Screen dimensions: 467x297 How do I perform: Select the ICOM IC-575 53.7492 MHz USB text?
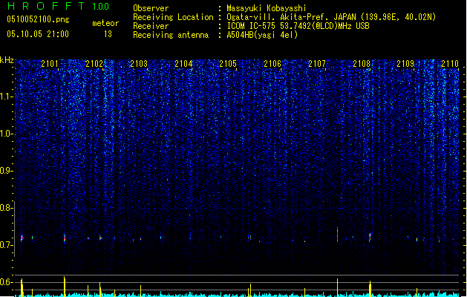coord(298,26)
